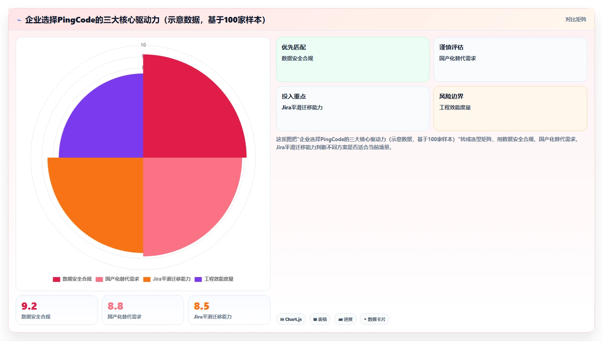Click the 8.8 国产化替代需求 stat card
The height and width of the screenshot is (341, 603).
click(143, 310)
